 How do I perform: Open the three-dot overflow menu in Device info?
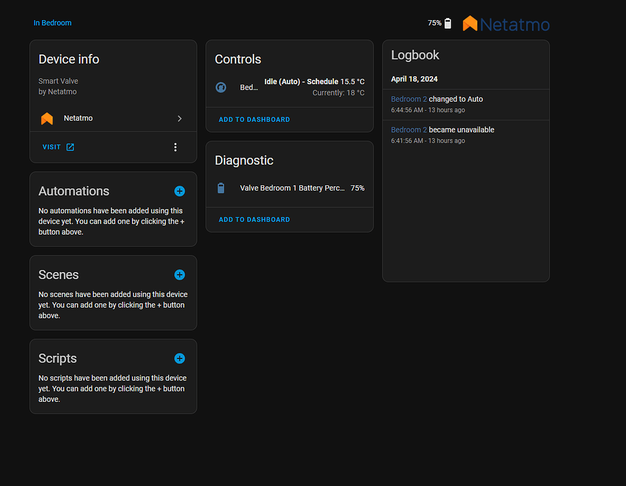pos(175,147)
